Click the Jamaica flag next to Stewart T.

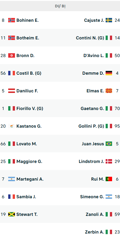click(x=11, y=214)
